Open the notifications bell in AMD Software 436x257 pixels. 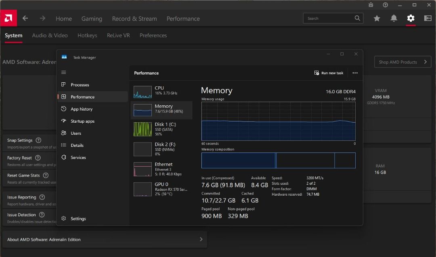point(394,18)
